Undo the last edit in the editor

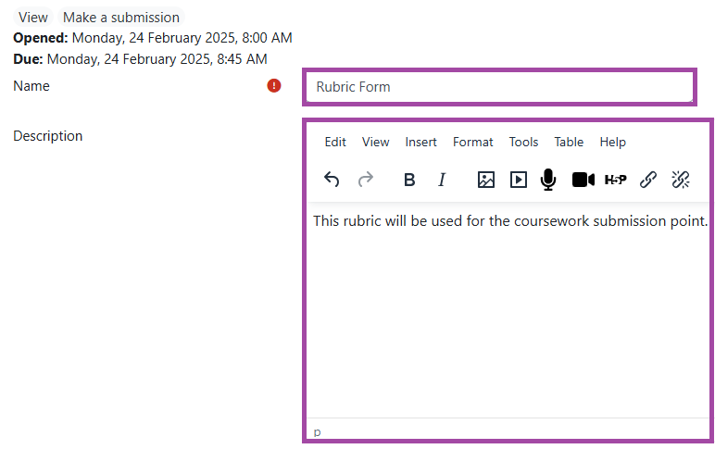click(x=332, y=180)
